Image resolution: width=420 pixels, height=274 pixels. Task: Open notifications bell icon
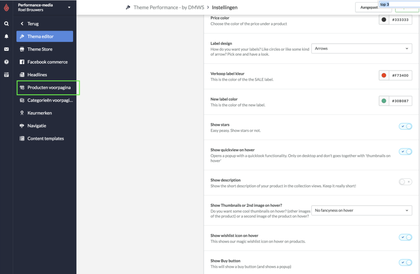(x=6, y=37)
